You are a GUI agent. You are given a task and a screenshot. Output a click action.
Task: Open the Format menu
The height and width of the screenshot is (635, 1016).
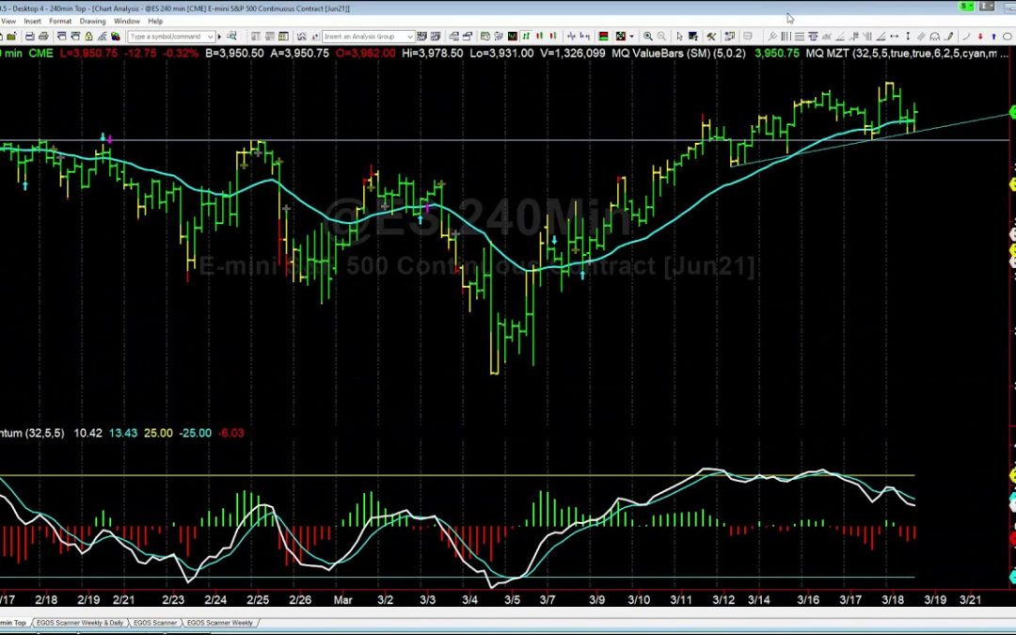[x=60, y=21]
